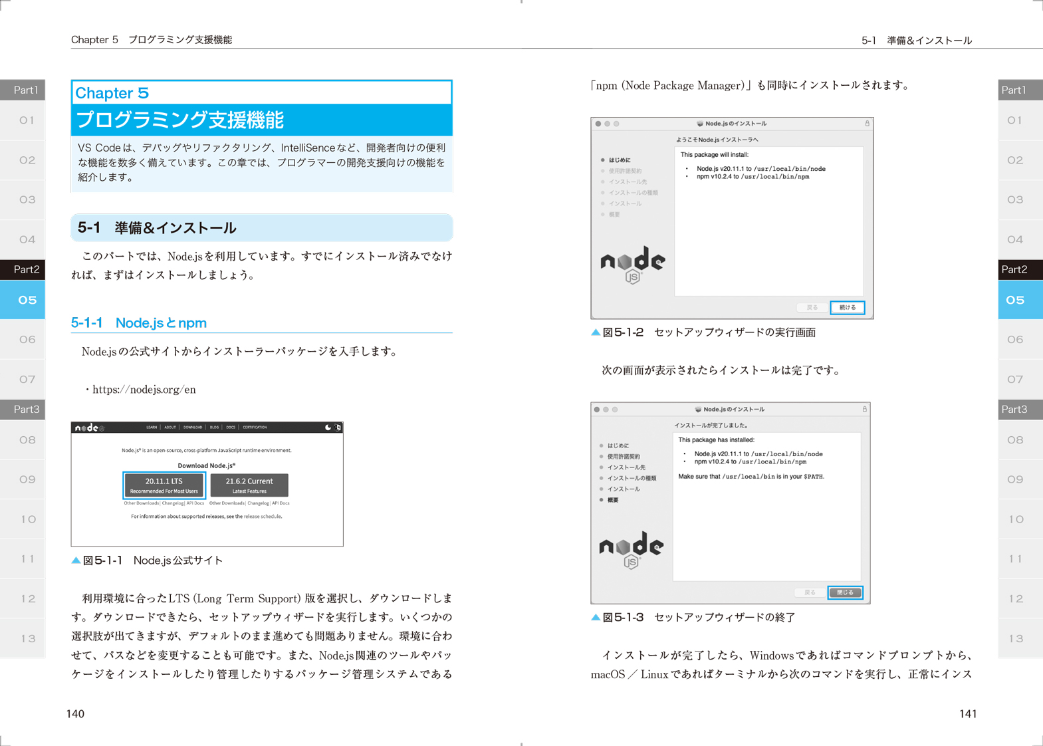Open Changelog under the LTS button
The height and width of the screenshot is (746, 1043).
(173, 503)
